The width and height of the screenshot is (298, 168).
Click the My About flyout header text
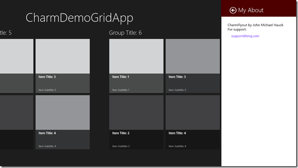point(251,10)
